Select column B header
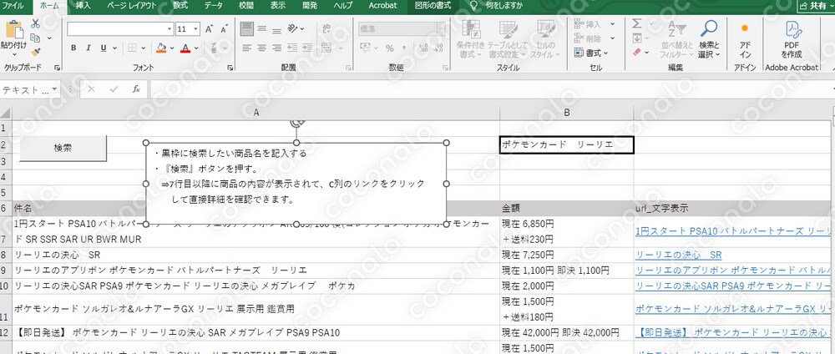Screen dimensions: 835x354 (x=567, y=113)
